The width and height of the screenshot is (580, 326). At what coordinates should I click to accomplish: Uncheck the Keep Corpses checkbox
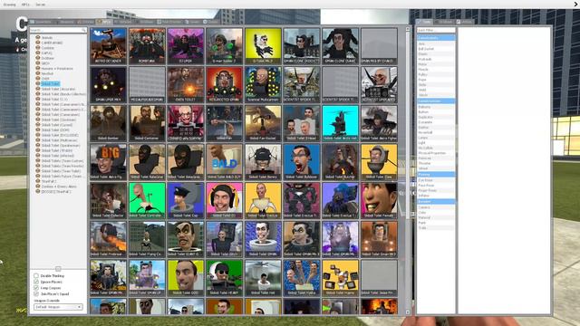[x=36, y=288]
